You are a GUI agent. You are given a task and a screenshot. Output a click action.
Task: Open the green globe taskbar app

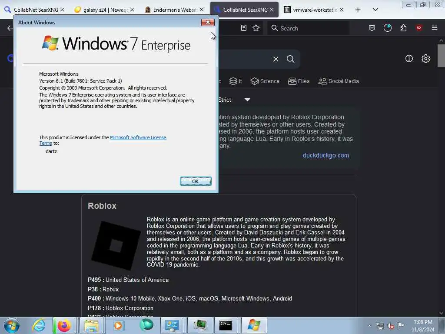pos(146,325)
